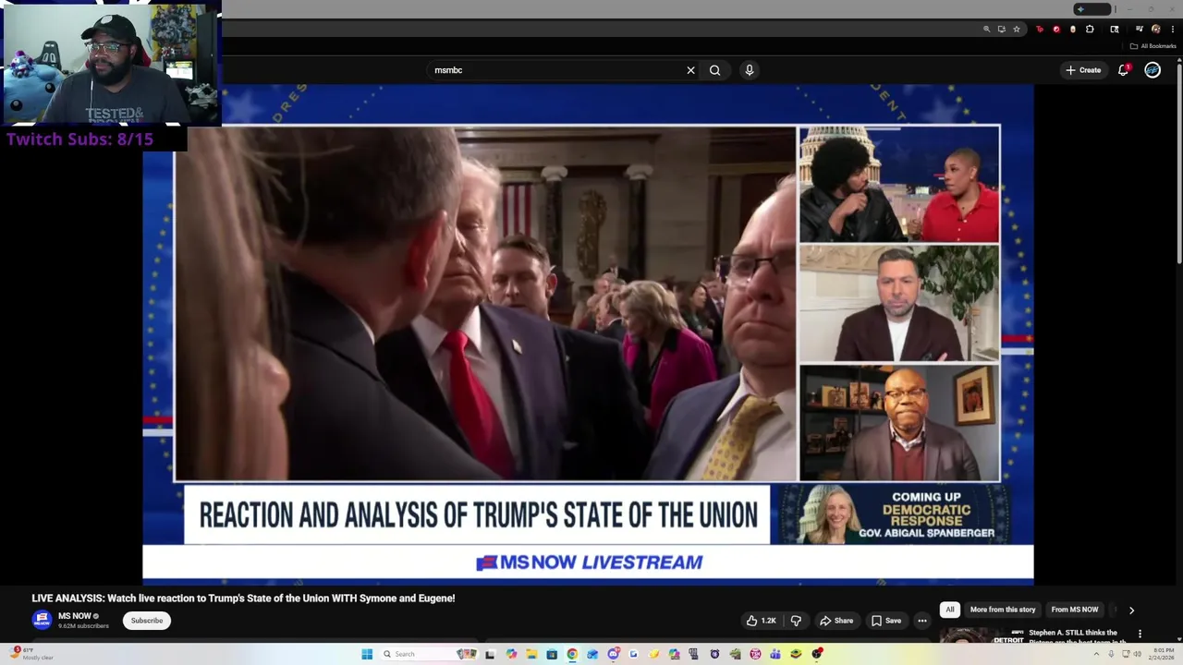Click the MS NOW livestream video player

[x=588, y=334]
